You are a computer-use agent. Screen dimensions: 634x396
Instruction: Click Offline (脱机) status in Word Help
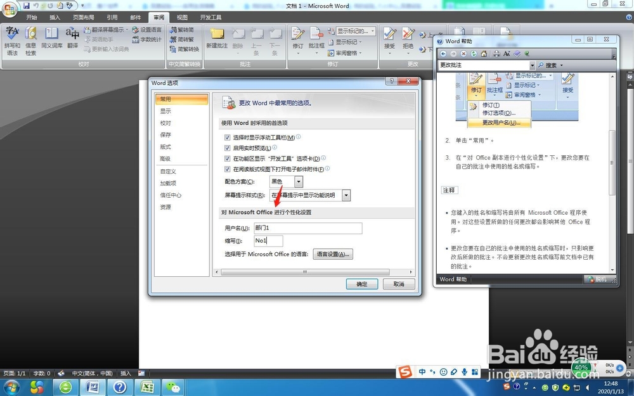point(598,279)
